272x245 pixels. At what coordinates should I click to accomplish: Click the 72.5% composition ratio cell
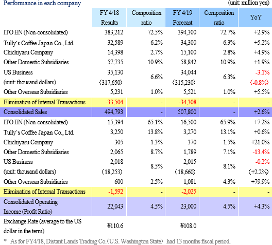[155, 32]
